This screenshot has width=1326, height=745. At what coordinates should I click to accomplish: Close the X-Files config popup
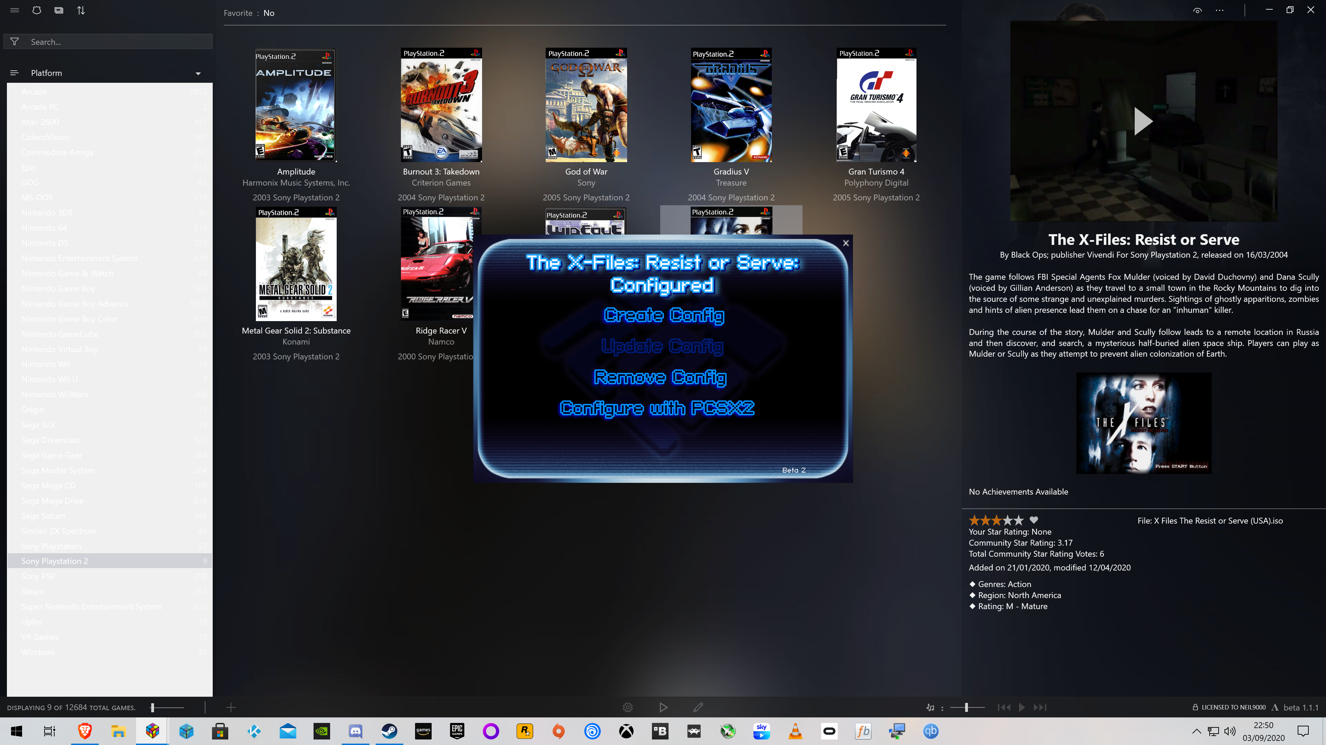(846, 243)
